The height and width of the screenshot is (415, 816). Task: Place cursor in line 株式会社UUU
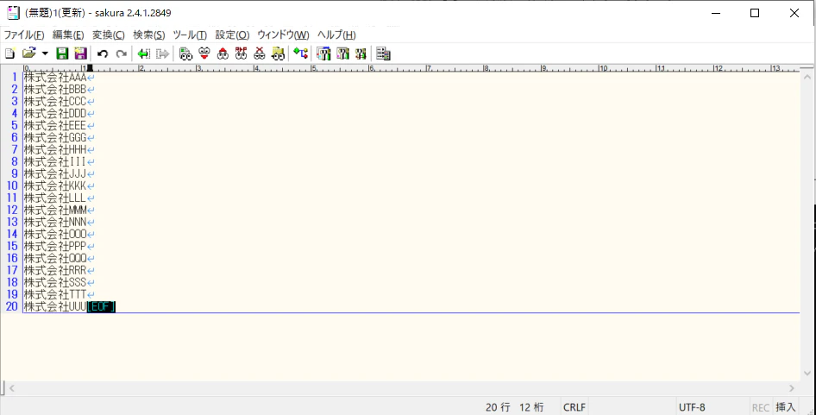point(55,306)
